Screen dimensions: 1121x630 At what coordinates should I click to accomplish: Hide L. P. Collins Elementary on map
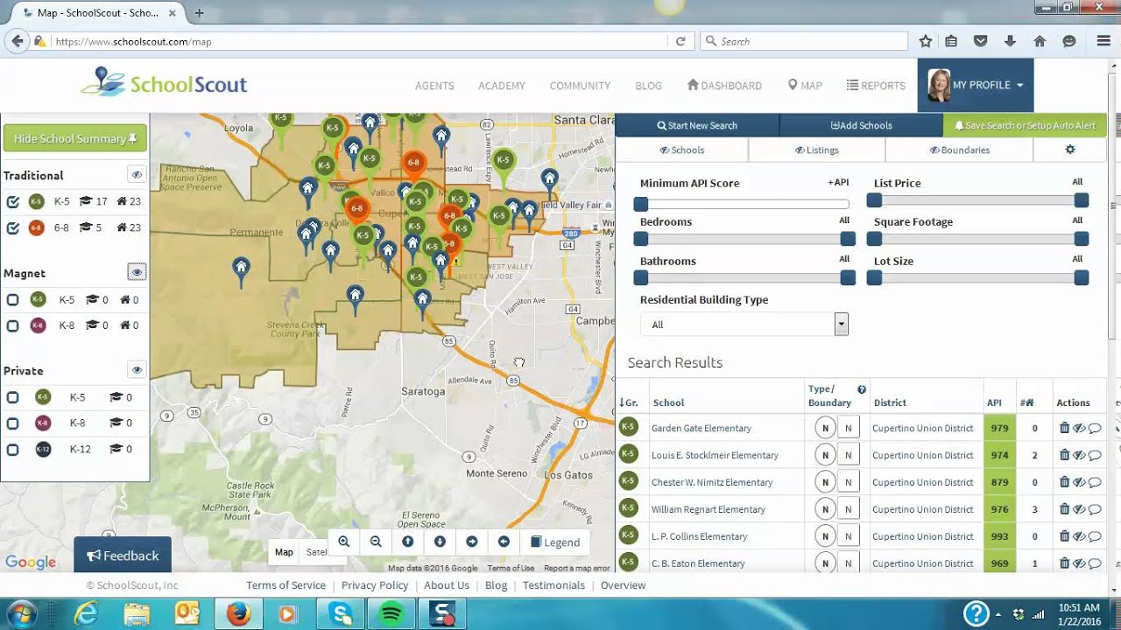pos(1079,536)
